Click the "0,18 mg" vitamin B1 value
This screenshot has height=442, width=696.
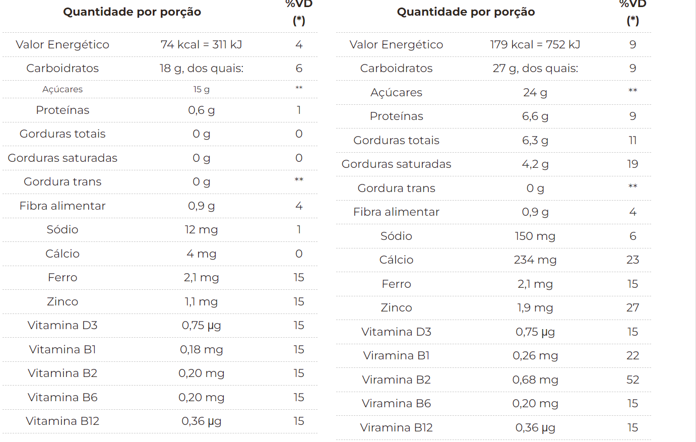point(201,349)
